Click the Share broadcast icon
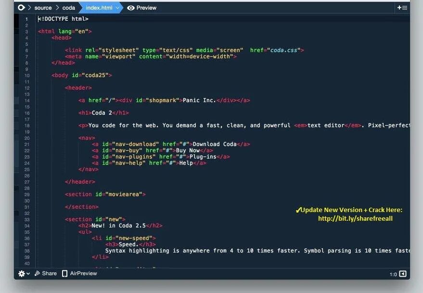 tap(37, 274)
